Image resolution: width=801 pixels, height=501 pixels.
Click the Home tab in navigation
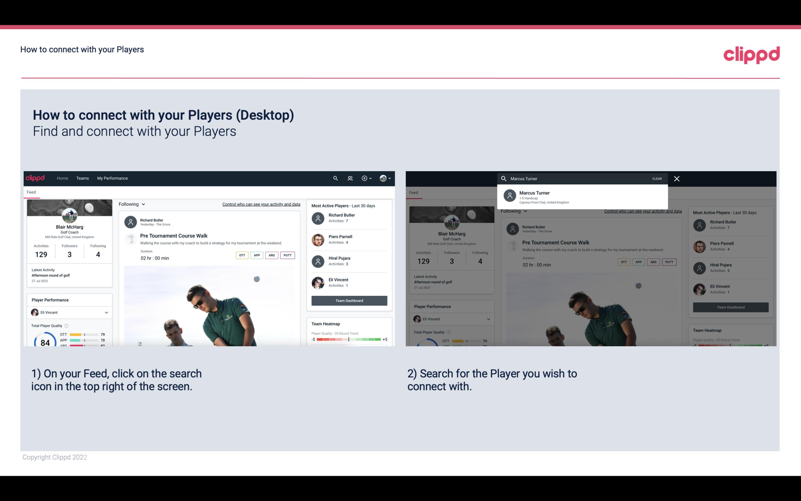[x=62, y=178]
